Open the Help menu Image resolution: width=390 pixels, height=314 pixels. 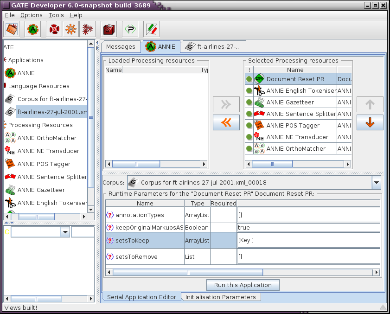coord(76,15)
